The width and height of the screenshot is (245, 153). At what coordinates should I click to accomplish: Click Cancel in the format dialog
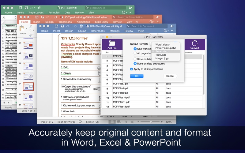[170, 76]
